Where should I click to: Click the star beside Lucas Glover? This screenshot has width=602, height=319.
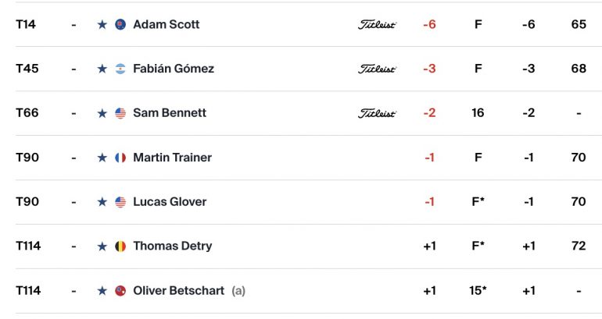(102, 202)
